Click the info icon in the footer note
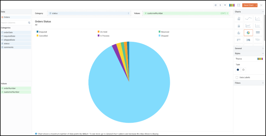Viewport: 266px width, 136px height. [36, 134]
